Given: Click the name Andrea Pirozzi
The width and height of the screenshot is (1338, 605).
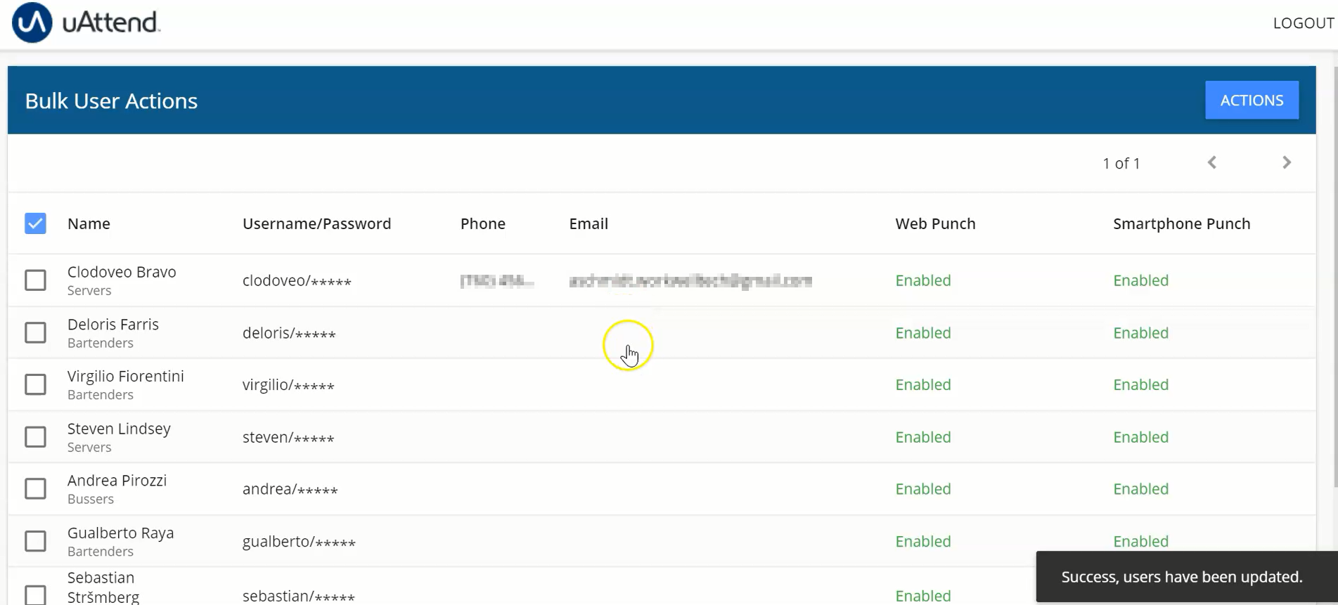Looking at the screenshot, I should pos(117,481).
